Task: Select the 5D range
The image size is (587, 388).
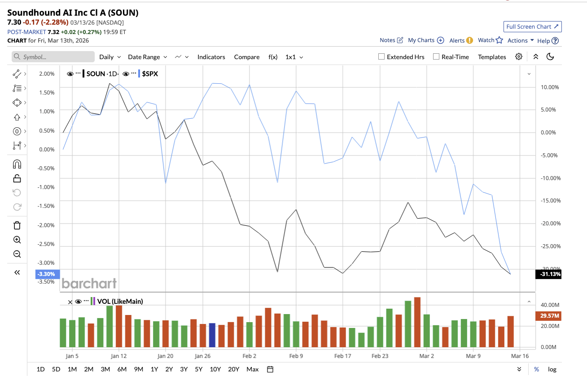Action: [x=56, y=369]
